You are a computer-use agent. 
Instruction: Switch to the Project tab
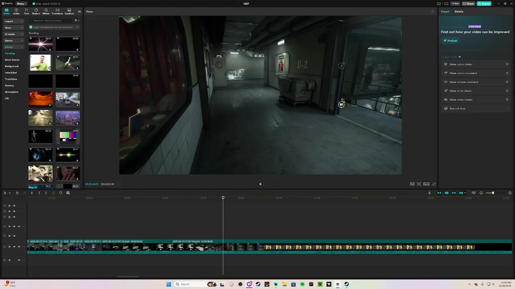(445, 11)
